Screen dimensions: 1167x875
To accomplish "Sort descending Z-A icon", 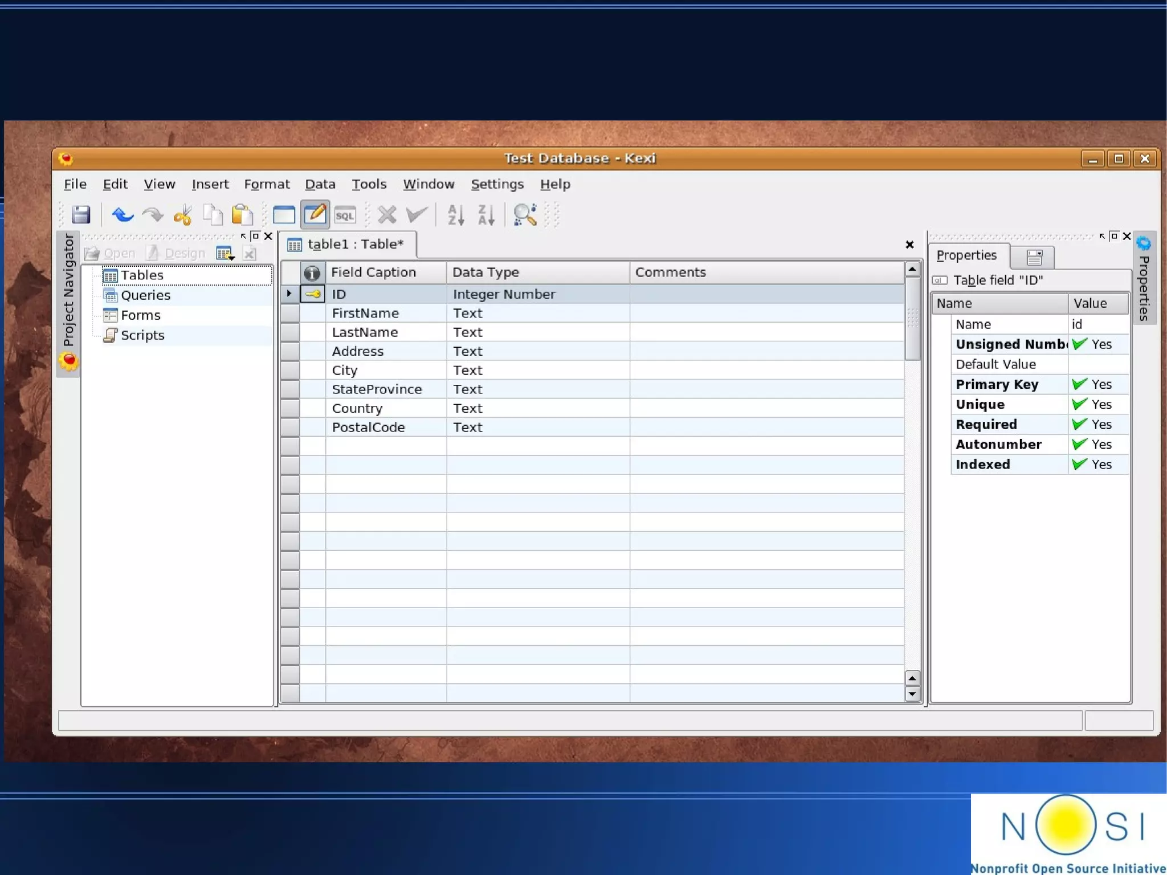I will 486,215.
